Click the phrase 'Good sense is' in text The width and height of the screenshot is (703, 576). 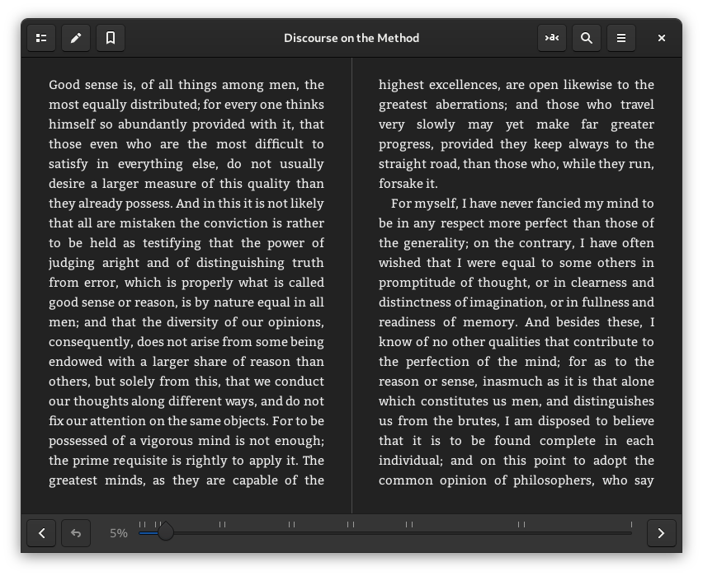coord(92,85)
